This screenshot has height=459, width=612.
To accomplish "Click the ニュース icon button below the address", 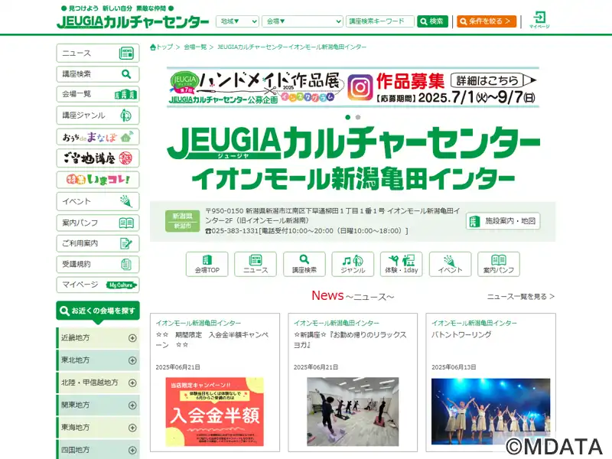I will click(x=256, y=264).
